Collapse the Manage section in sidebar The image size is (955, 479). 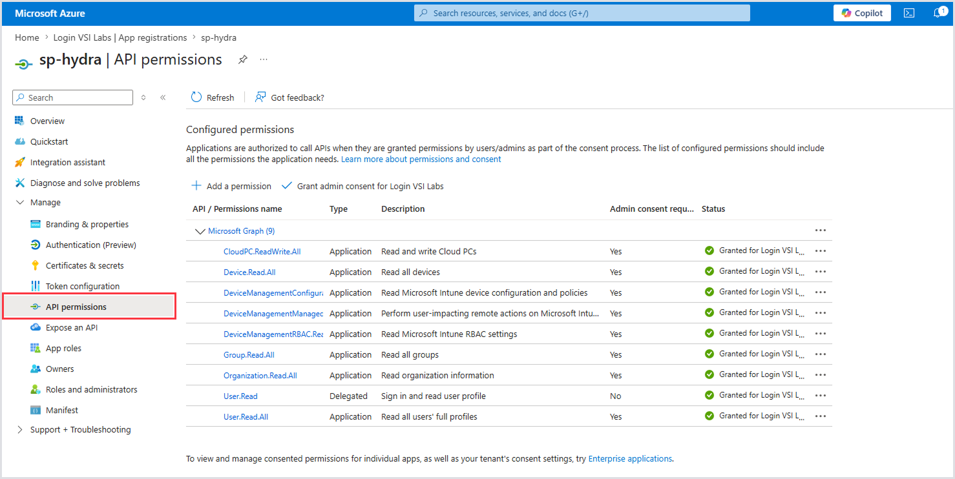19,203
